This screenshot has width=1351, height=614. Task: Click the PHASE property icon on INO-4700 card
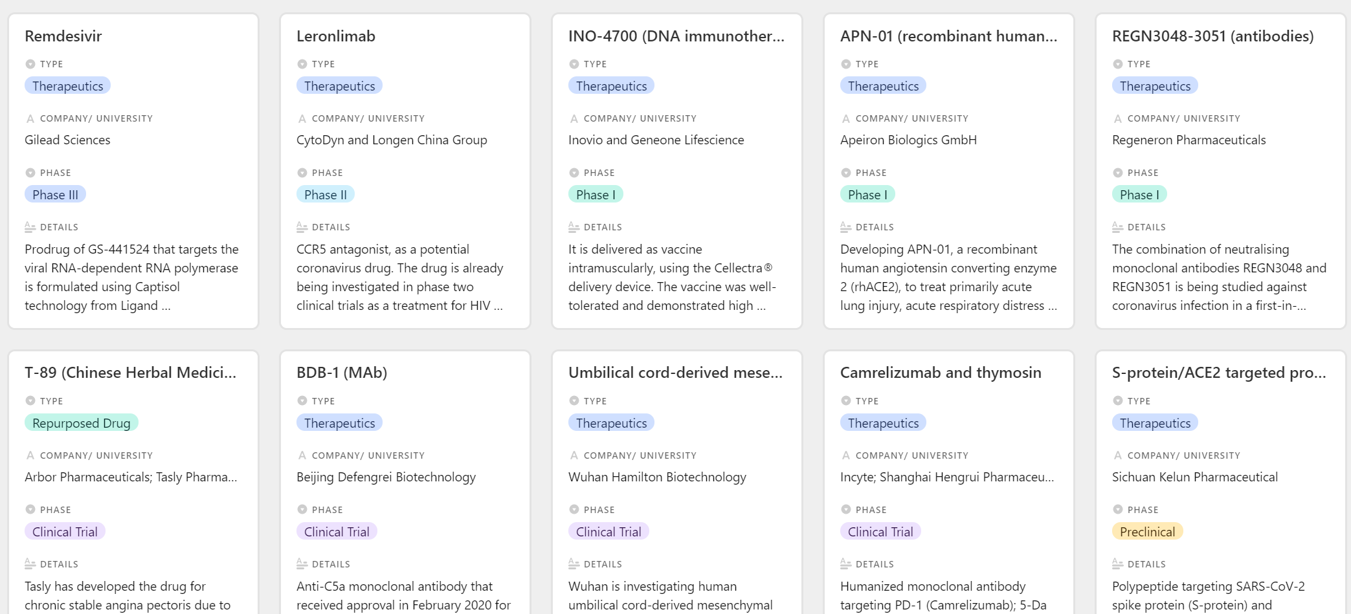click(574, 173)
